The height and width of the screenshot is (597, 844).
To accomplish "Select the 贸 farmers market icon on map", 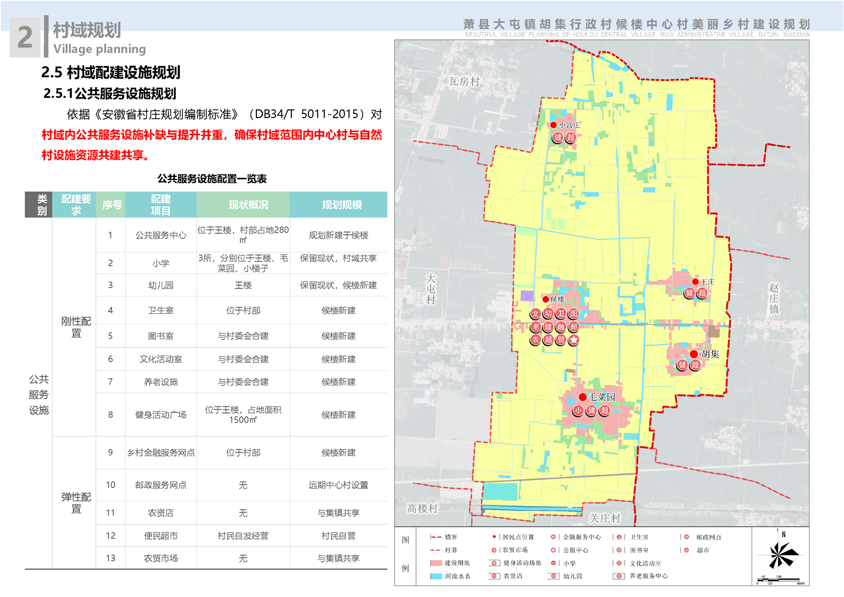I will coord(561,339).
